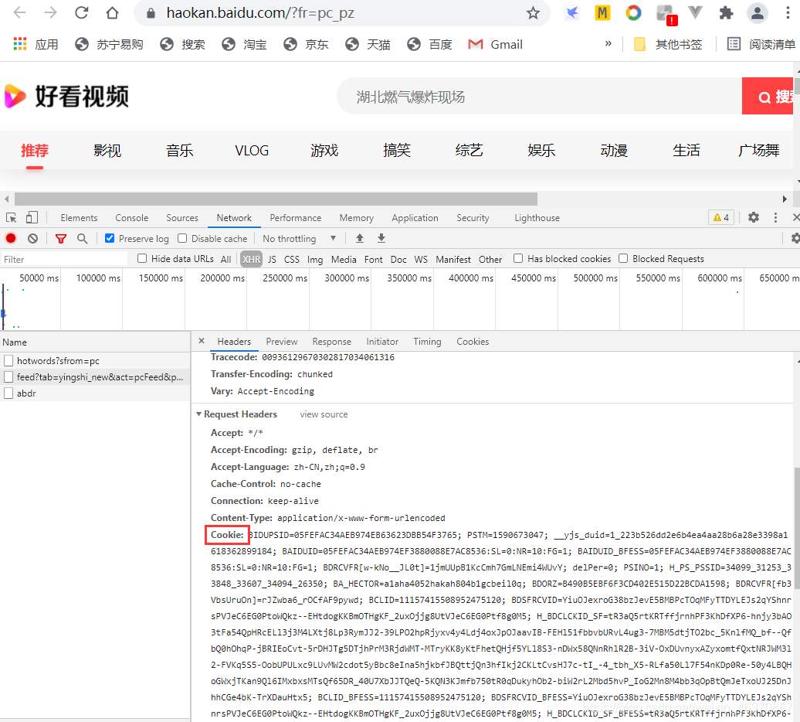800x722 pixels.
Task: Open the Lighthouse panel
Action: [x=537, y=218]
